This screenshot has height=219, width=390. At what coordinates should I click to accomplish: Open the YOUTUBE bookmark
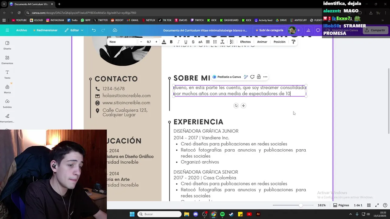coord(19,20)
